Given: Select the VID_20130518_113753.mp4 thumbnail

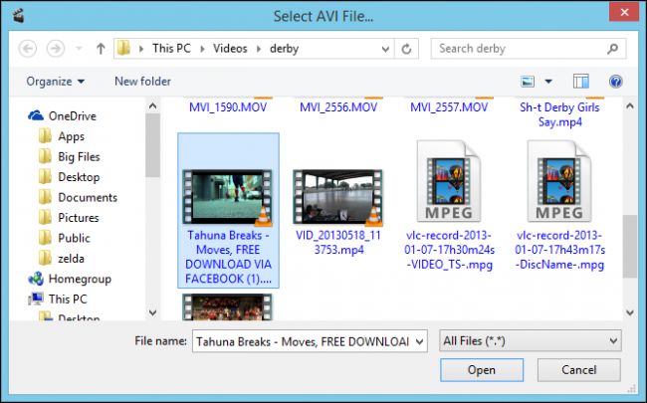Looking at the screenshot, I should click(x=338, y=198).
